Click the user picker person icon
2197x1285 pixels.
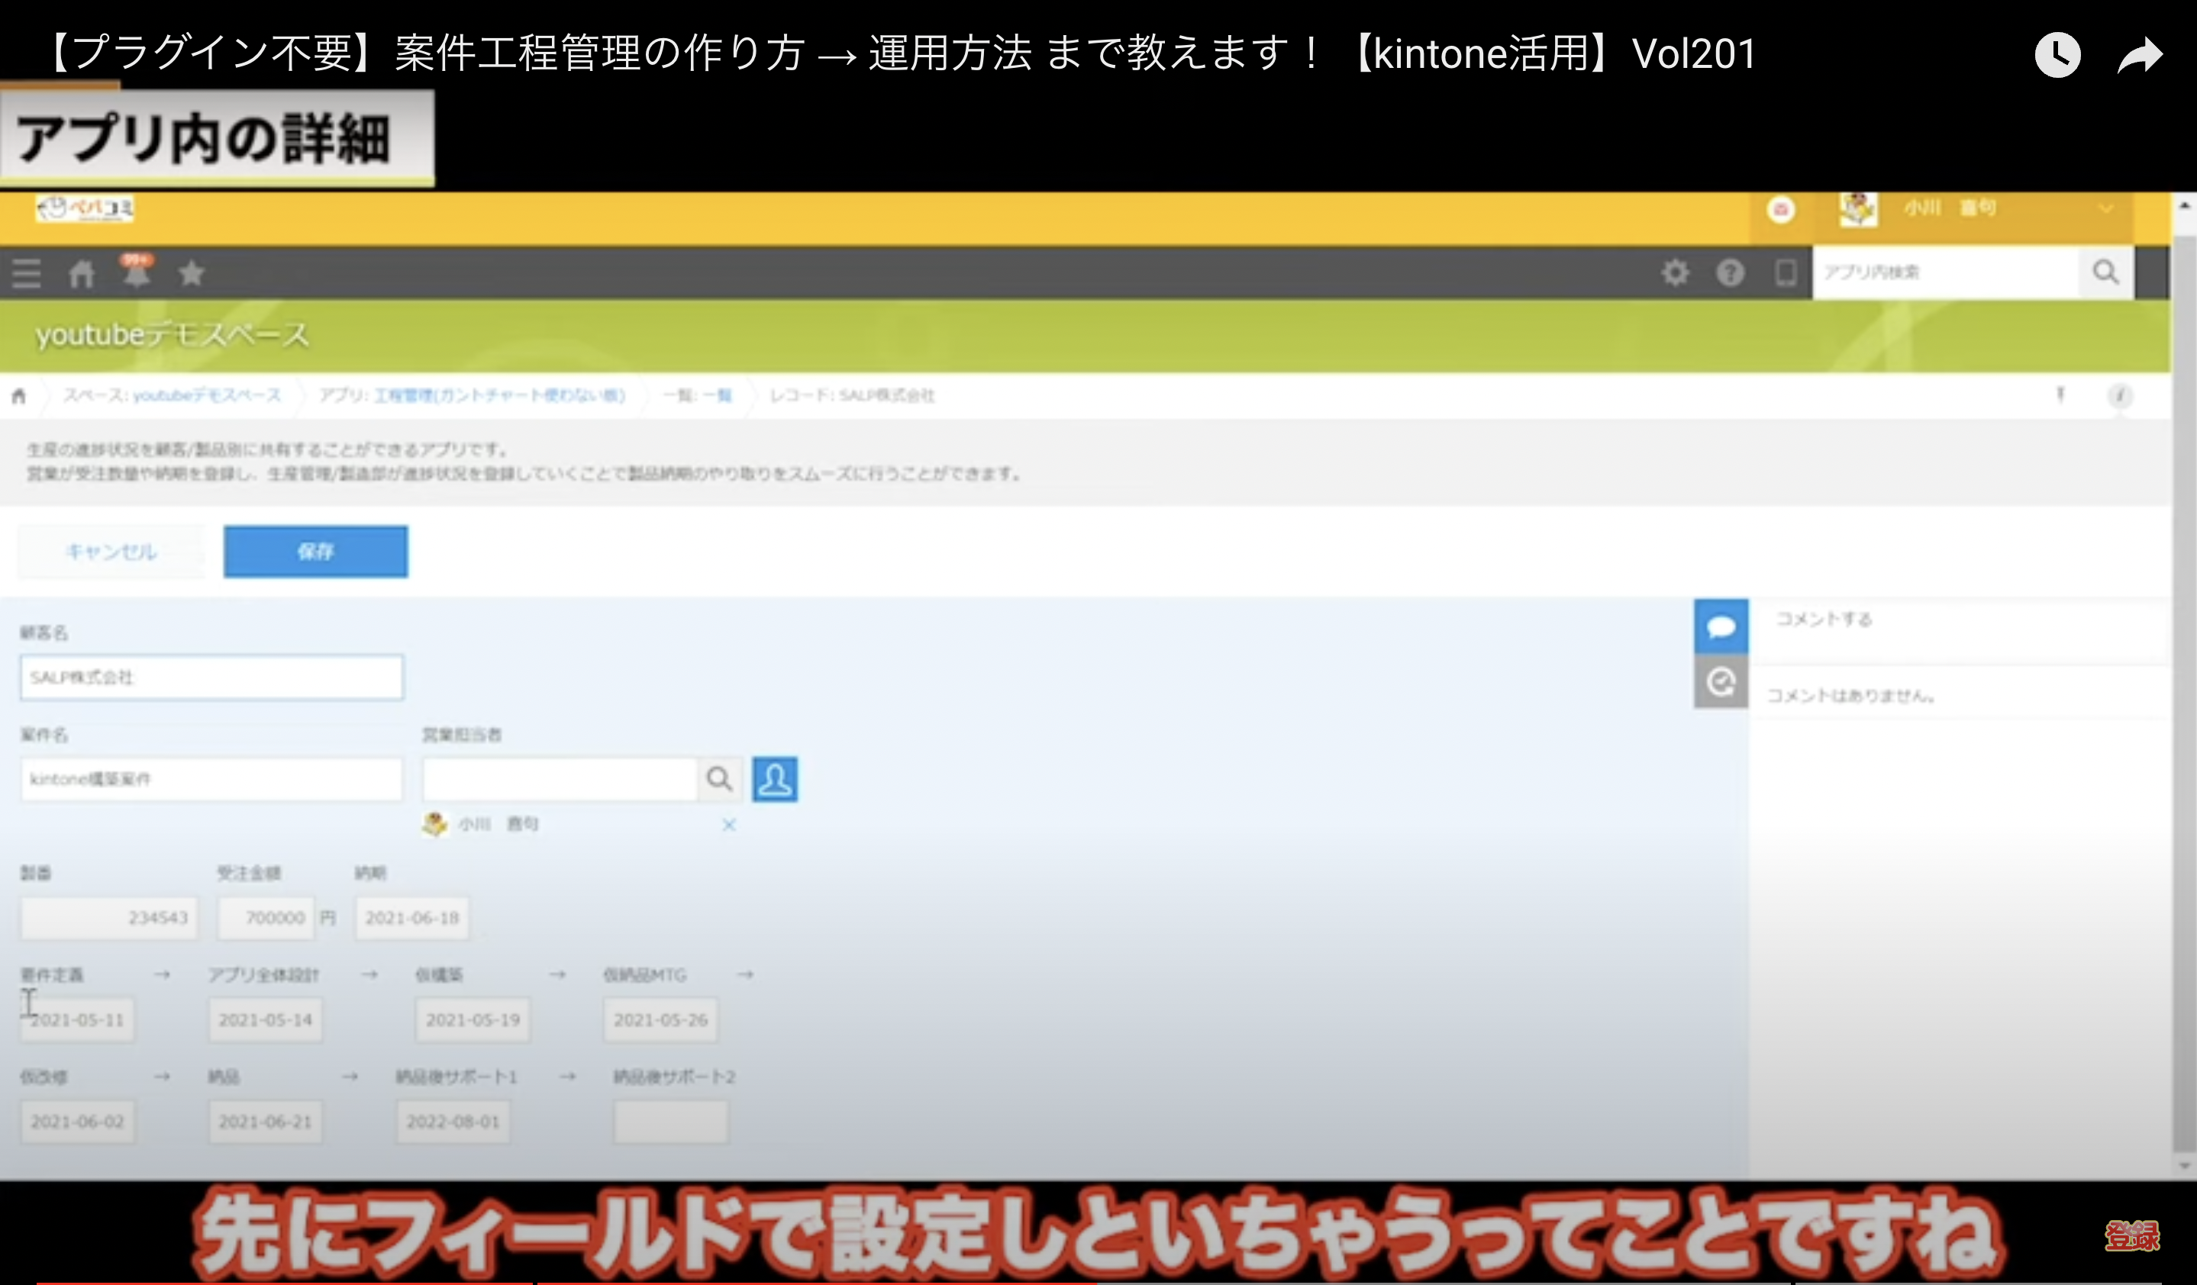pos(774,779)
